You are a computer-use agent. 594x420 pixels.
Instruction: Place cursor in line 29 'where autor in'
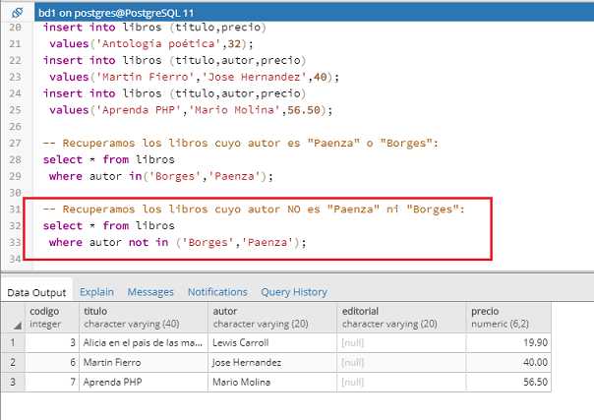point(160,176)
